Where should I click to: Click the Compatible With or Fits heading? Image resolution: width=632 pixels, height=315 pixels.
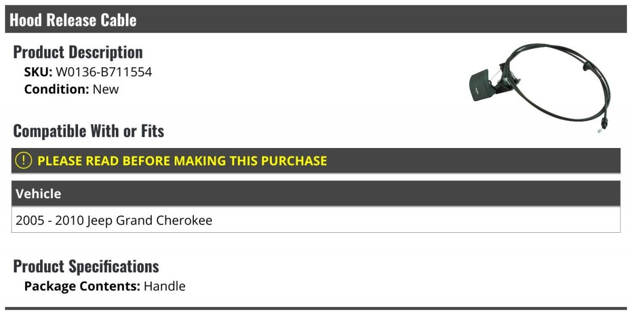[x=88, y=131]
